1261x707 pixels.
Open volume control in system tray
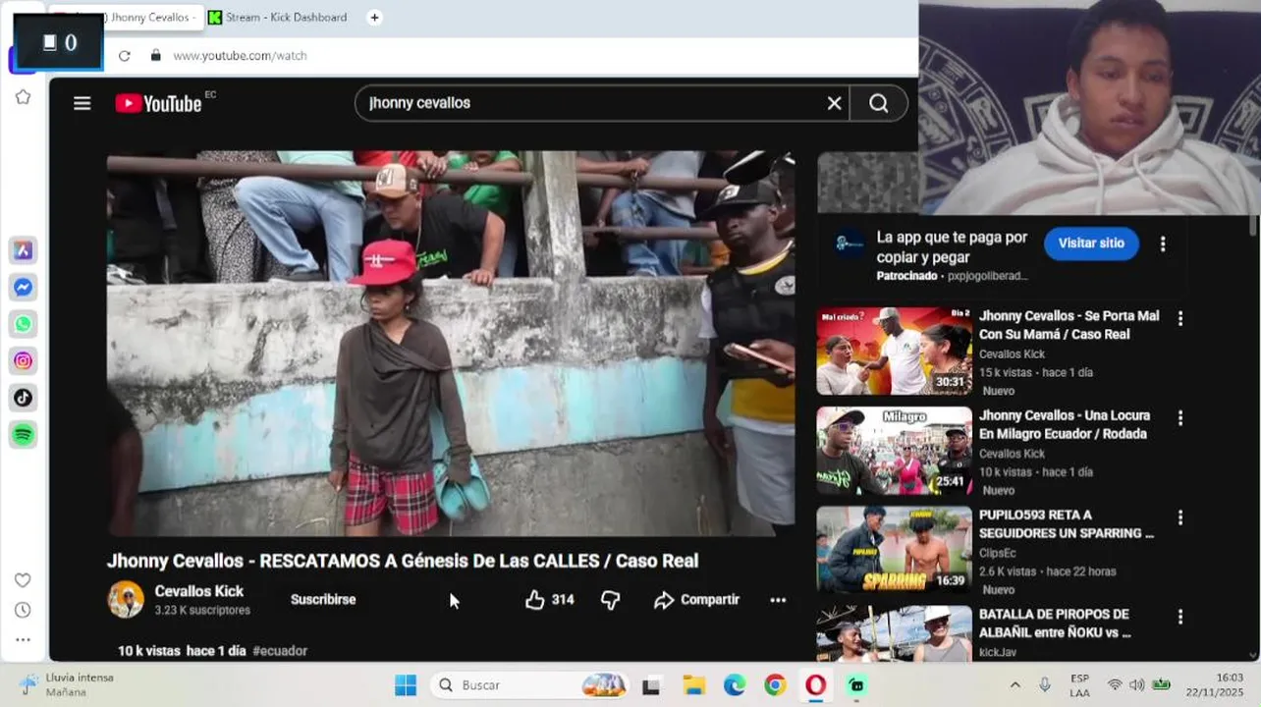(1137, 685)
